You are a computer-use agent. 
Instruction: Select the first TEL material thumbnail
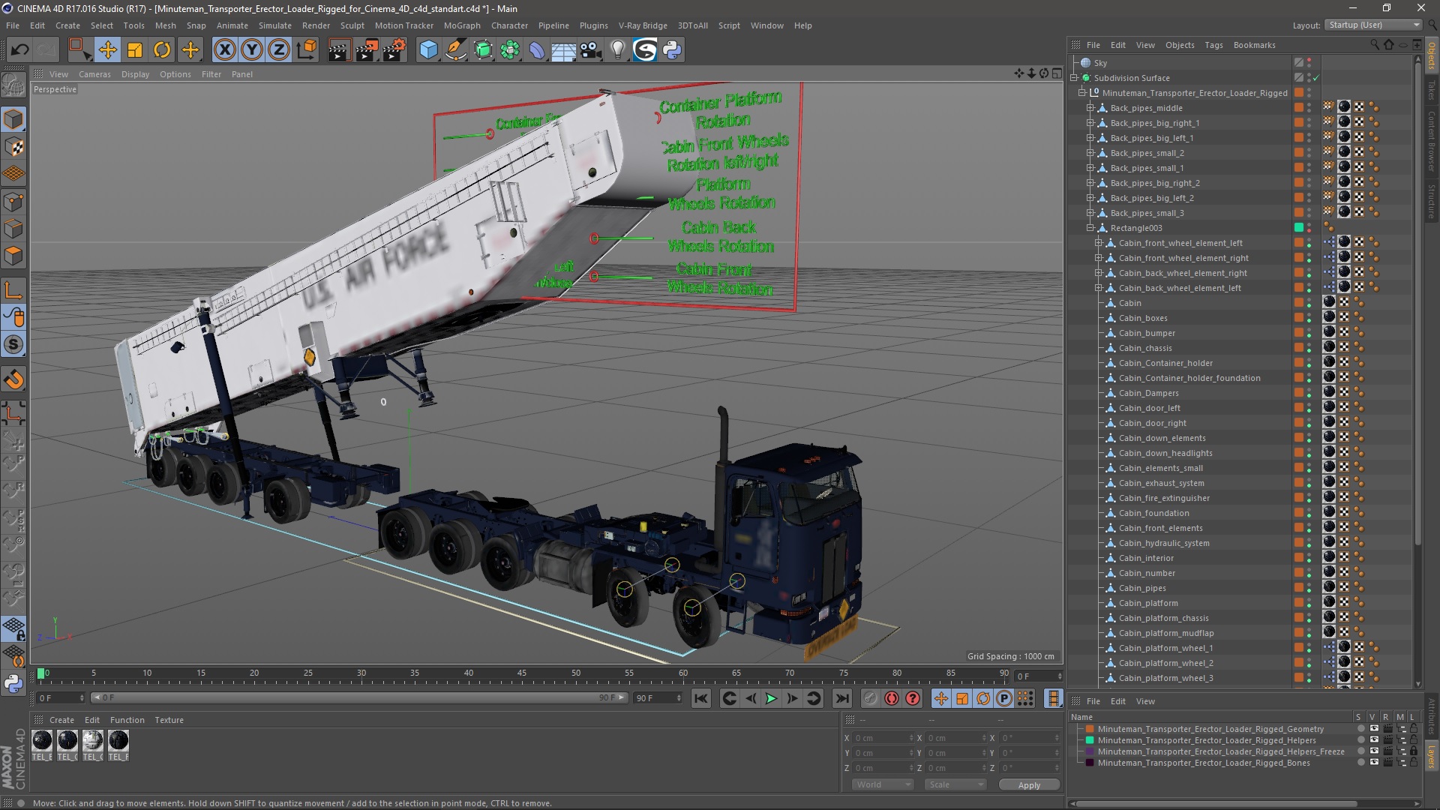click(x=42, y=741)
